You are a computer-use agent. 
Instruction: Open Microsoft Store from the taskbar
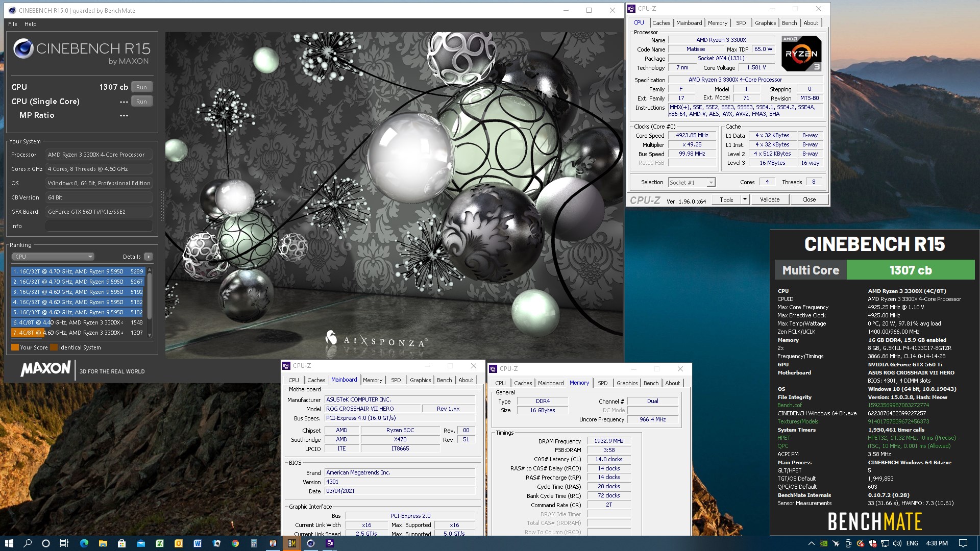pos(121,543)
